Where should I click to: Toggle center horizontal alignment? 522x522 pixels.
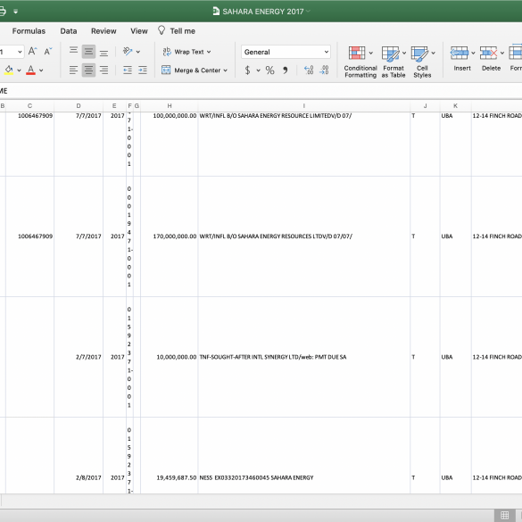[x=88, y=70]
